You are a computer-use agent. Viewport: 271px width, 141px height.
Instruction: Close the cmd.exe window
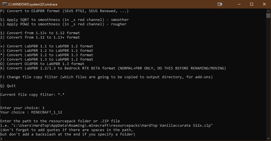(264, 4)
